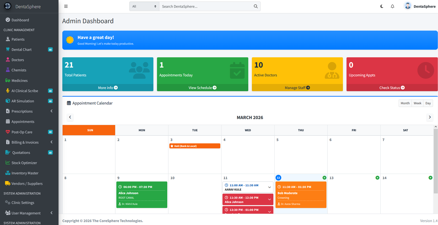Open the sidebar hamburger menu

coord(66,6)
